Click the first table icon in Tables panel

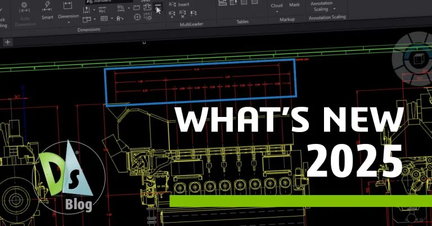point(223,3)
